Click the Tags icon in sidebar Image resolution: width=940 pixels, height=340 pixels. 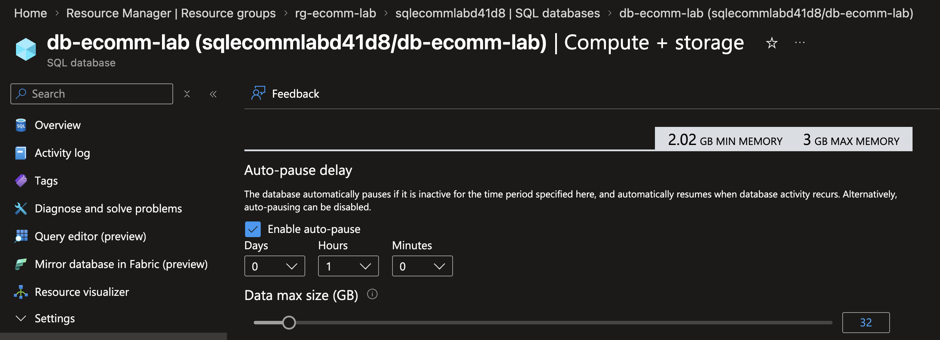click(21, 180)
